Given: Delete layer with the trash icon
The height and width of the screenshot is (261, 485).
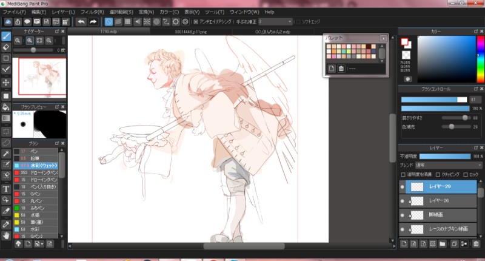Looking at the screenshot, I should coord(476,243).
